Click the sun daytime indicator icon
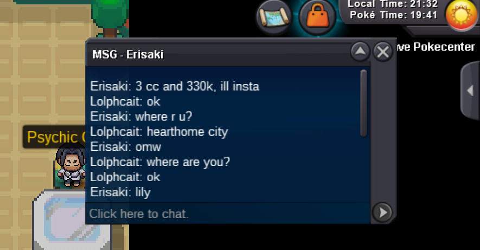480x250 pixels. [462, 15]
